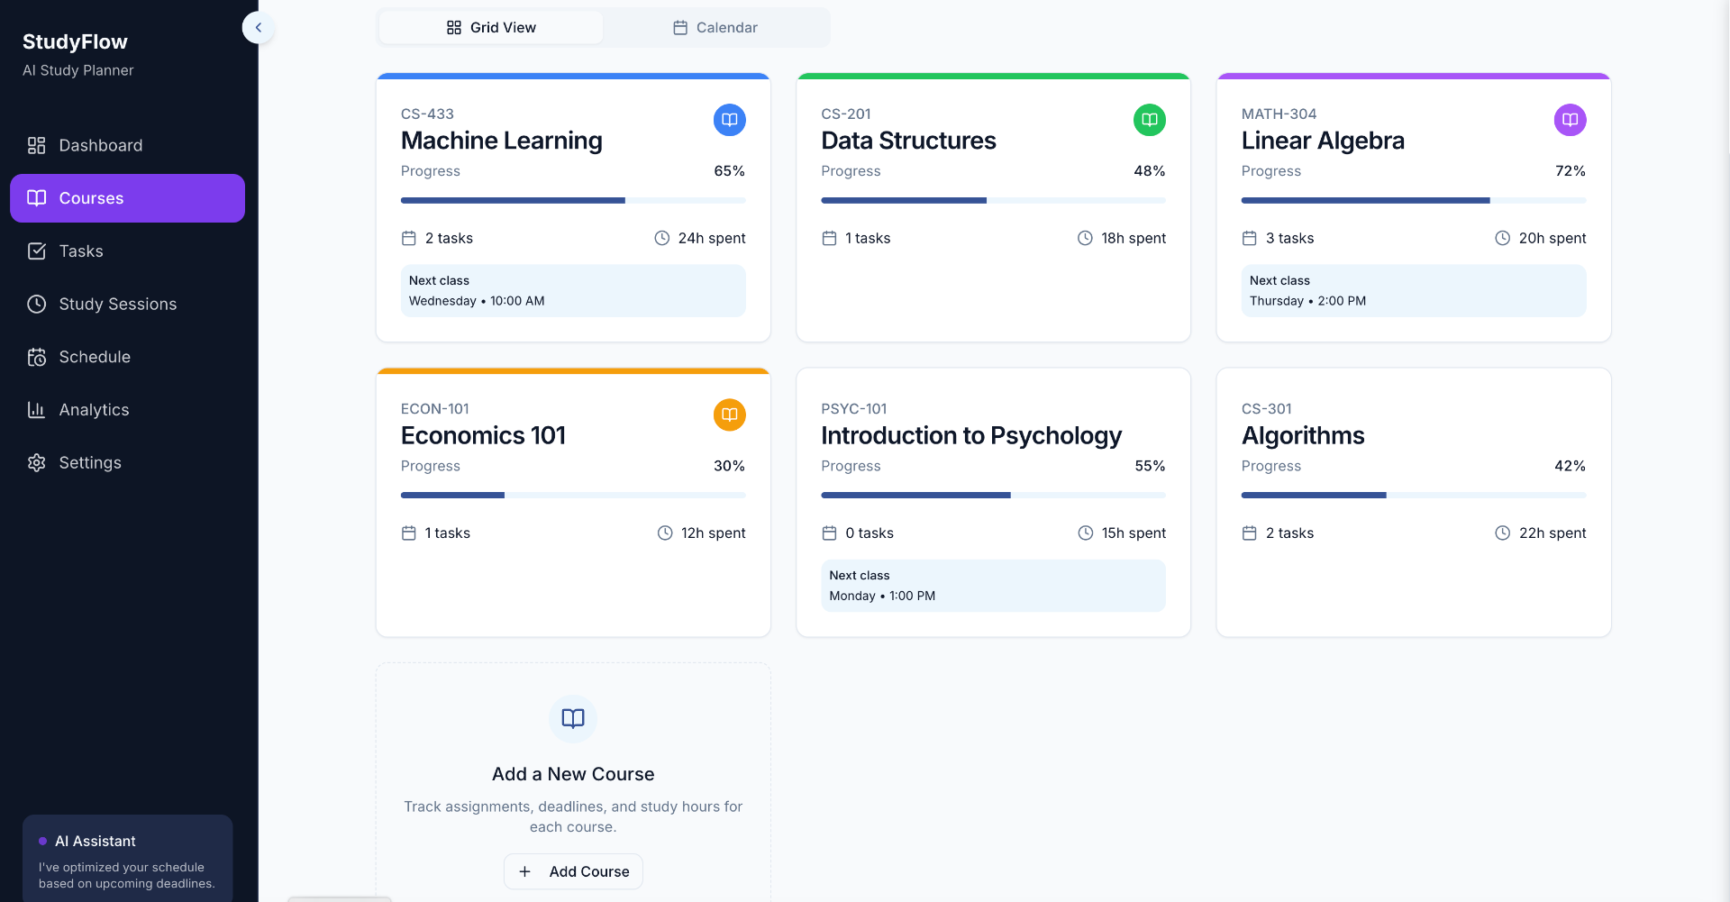
Task: Open the Dashboard page from sidebar
Action: [100, 146]
